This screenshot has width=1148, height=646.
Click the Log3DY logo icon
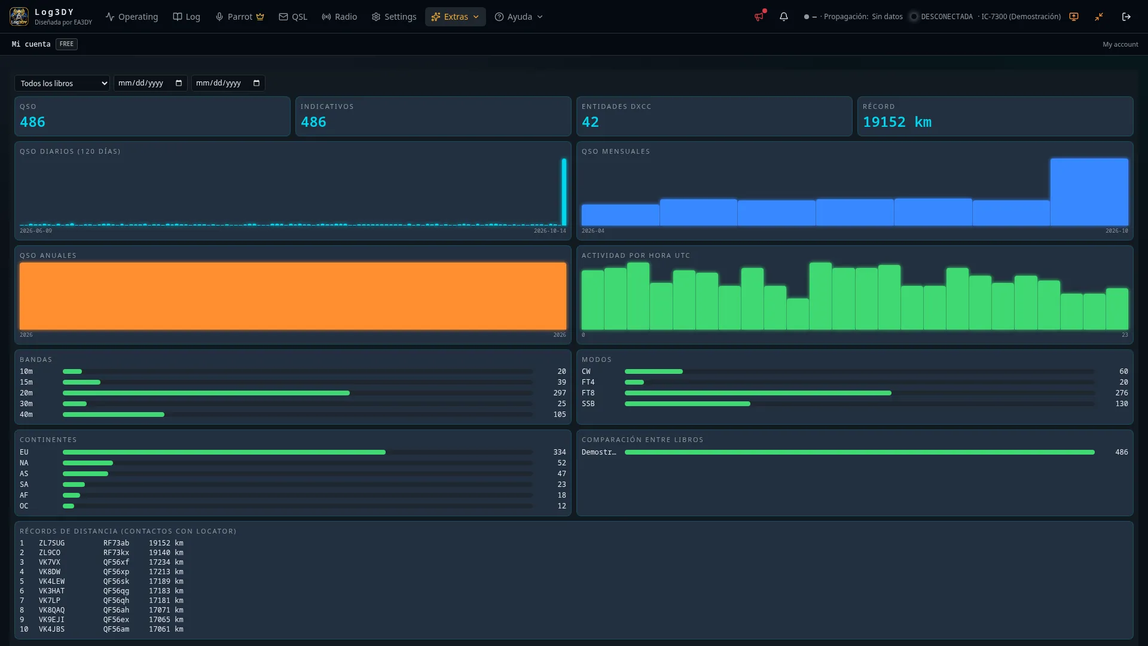pyautogui.click(x=19, y=17)
